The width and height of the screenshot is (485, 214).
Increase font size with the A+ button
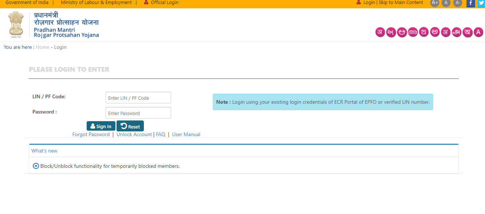pyautogui.click(x=435, y=3)
